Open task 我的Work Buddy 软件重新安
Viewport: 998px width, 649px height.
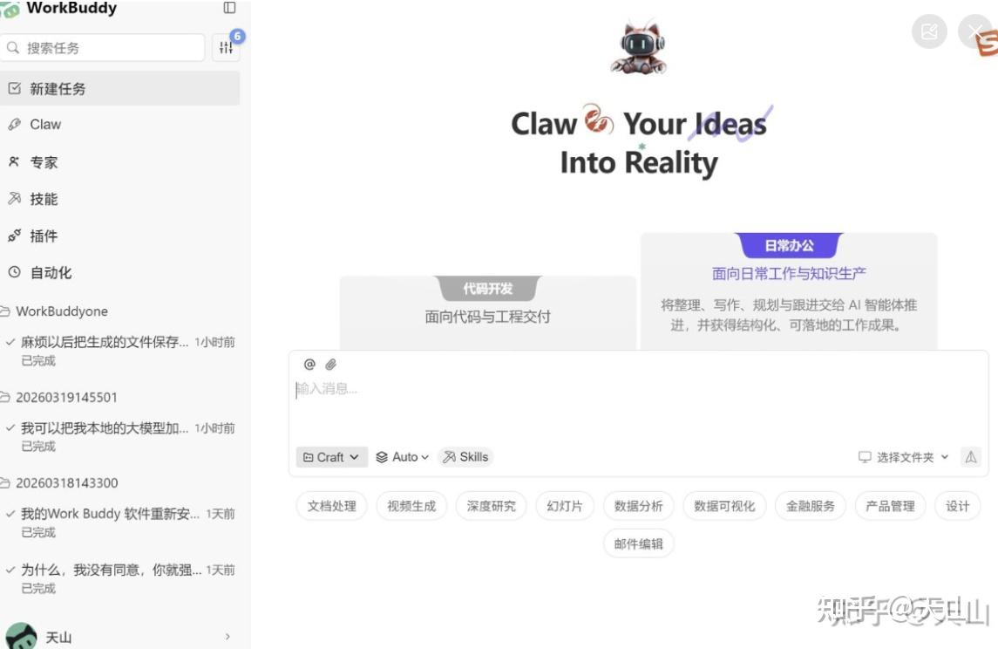[x=119, y=523]
